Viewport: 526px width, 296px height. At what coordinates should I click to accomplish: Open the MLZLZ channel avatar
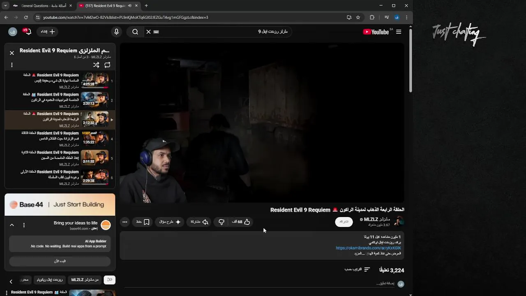[x=399, y=222]
